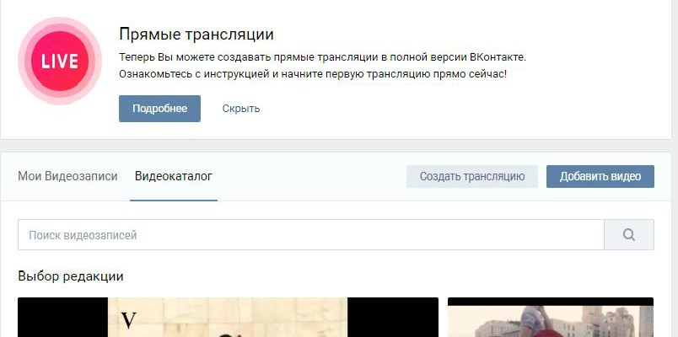The image size is (678, 337).
Task: Open the second video thumbnail with city view
Action: click(x=551, y=317)
